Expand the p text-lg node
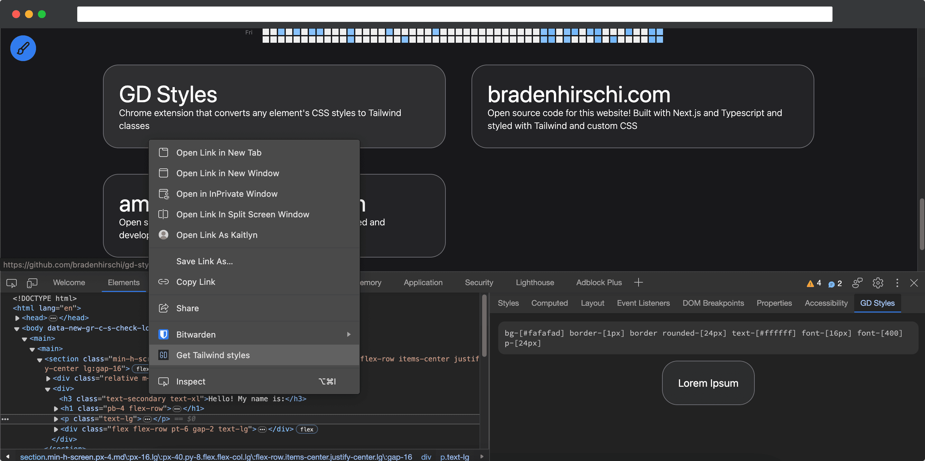925x461 pixels. 56,419
